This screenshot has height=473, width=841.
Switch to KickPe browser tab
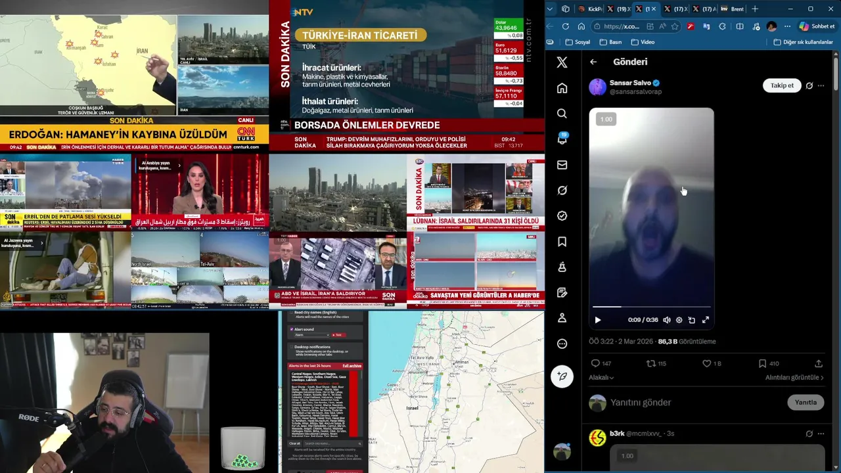point(591,9)
